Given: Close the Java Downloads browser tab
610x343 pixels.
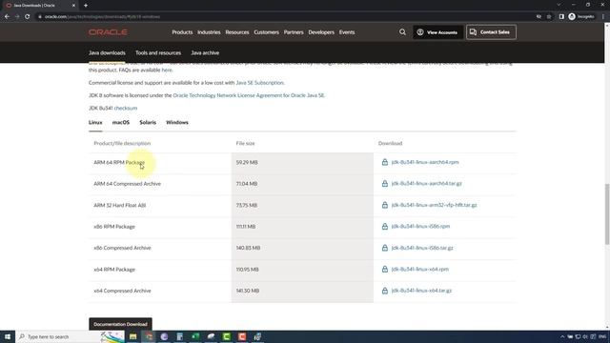Looking at the screenshot, I should pyautogui.click(x=73, y=6).
